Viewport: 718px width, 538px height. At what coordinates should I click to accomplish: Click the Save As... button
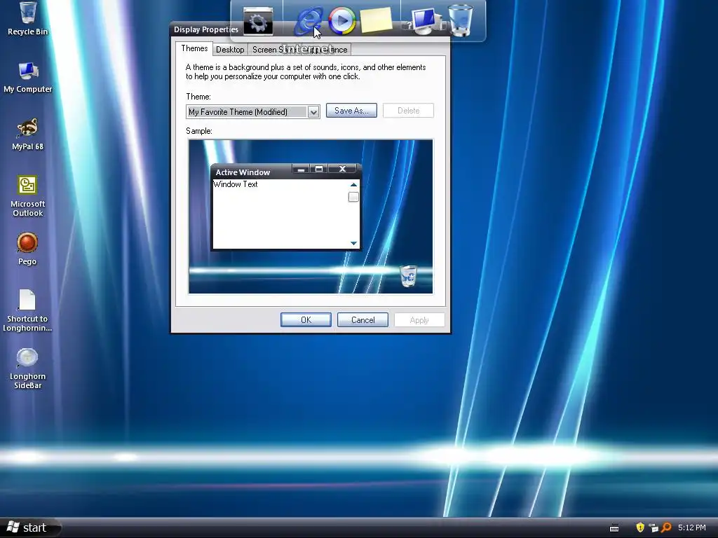tap(351, 111)
